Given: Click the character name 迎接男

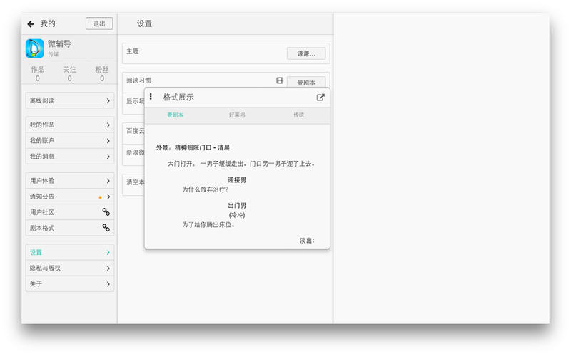Looking at the screenshot, I should point(237,180).
